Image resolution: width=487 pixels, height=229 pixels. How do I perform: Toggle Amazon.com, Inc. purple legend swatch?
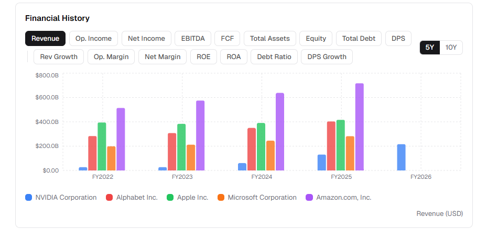point(309,198)
